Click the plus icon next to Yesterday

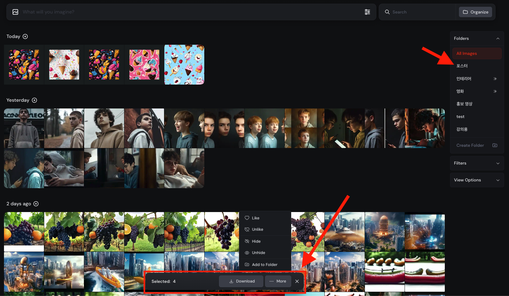pos(34,100)
